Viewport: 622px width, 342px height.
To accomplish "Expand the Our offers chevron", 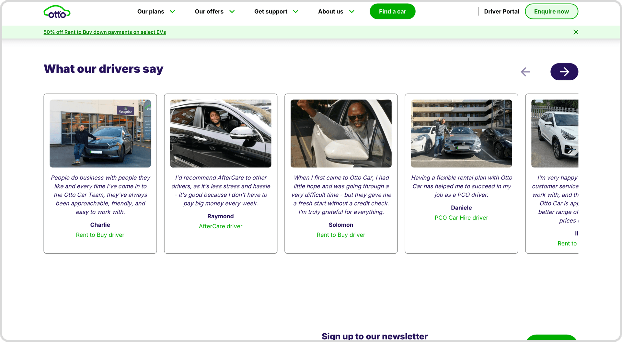I will tap(232, 12).
